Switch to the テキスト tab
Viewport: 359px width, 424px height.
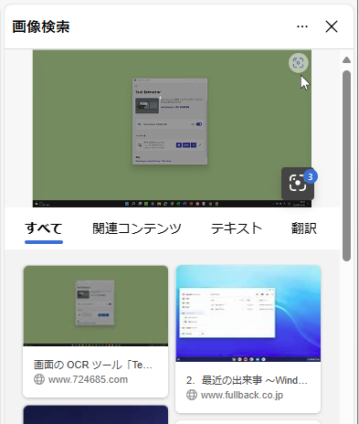(x=237, y=228)
